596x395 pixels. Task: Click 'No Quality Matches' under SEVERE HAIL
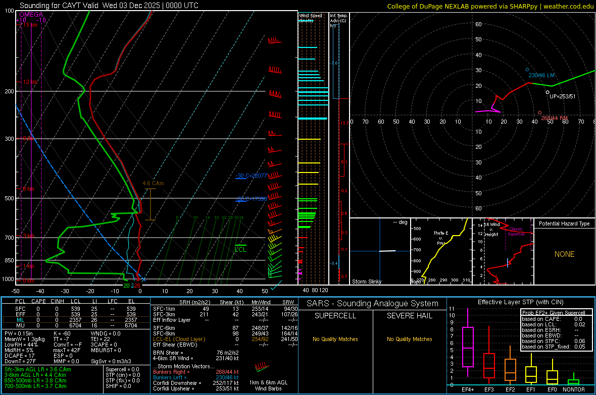(409, 339)
